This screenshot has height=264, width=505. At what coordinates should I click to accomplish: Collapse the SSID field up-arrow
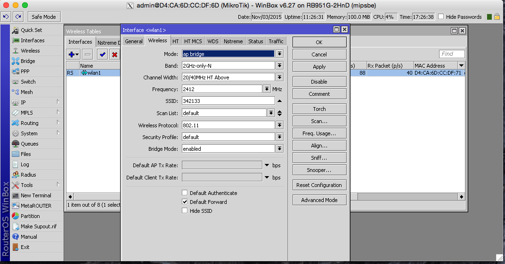(279, 101)
